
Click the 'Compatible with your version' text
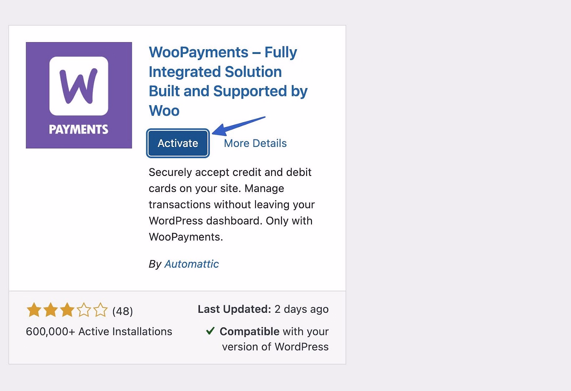point(274,339)
